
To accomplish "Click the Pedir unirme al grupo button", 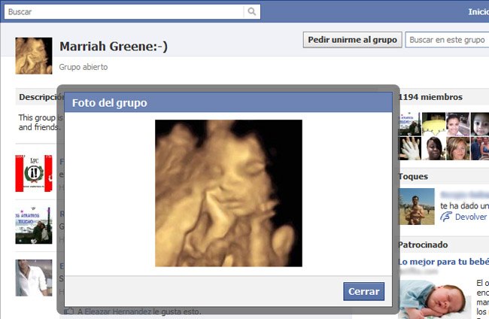I will (352, 40).
